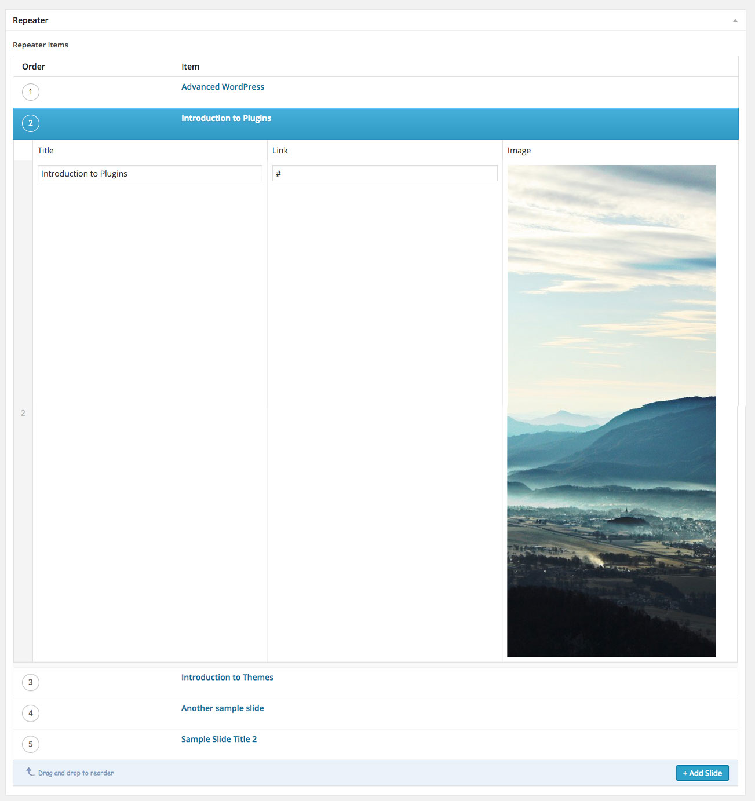Click the order number 4 circle

[30, 713]
